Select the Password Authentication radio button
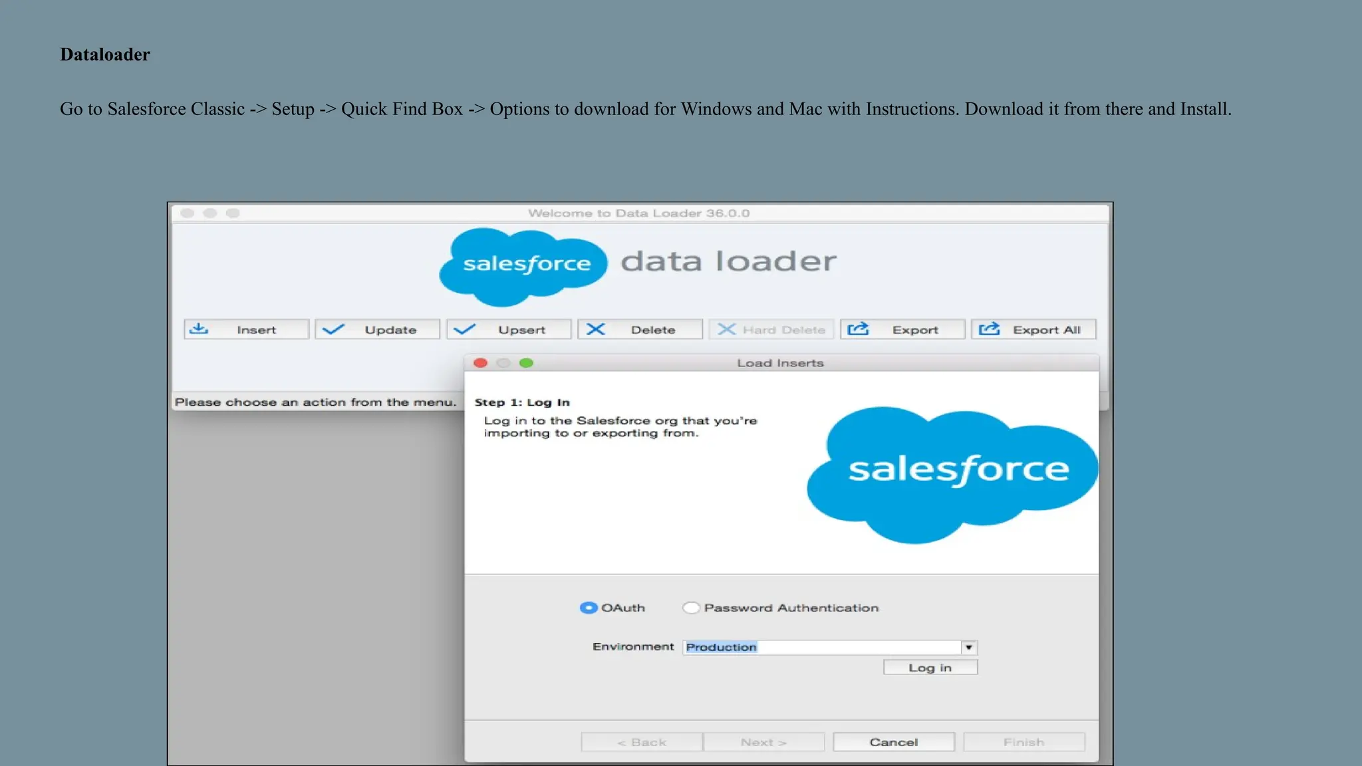Screen dimensions: 1362x766 tap(691, 608)
